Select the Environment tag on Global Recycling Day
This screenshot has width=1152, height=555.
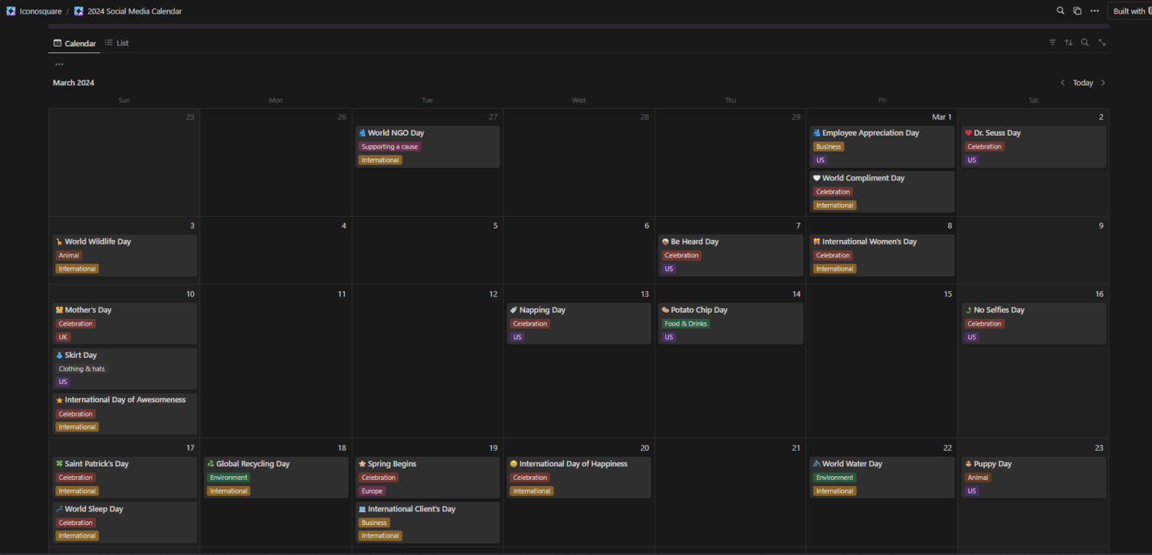[228, 477]
